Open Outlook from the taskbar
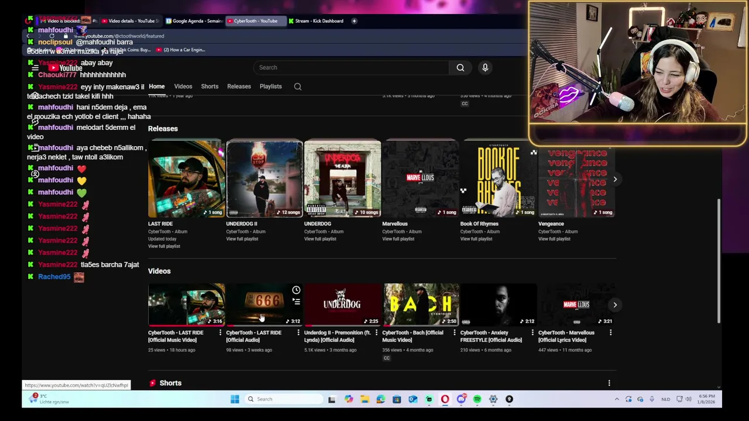 tap(413, 399)
